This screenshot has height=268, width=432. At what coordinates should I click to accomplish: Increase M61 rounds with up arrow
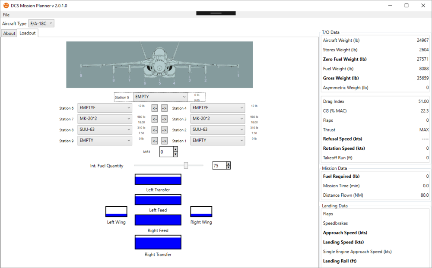[175, 149]
